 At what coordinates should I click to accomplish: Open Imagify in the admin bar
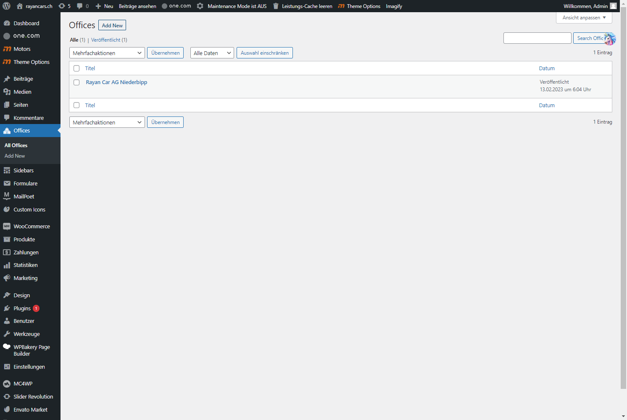click(x=394, y=6)
